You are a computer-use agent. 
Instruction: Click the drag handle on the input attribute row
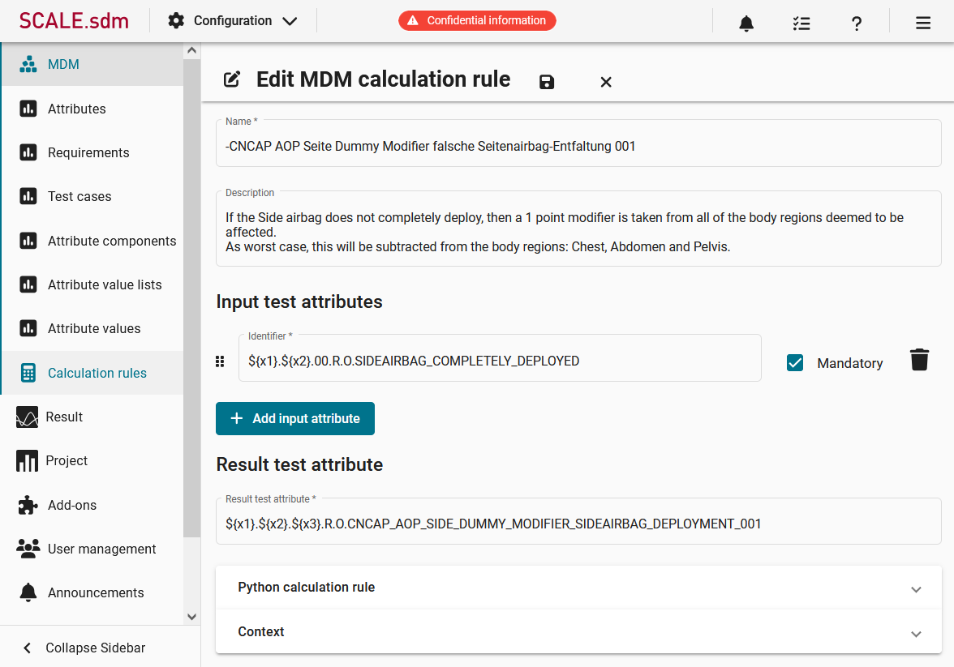coord(221,361)
